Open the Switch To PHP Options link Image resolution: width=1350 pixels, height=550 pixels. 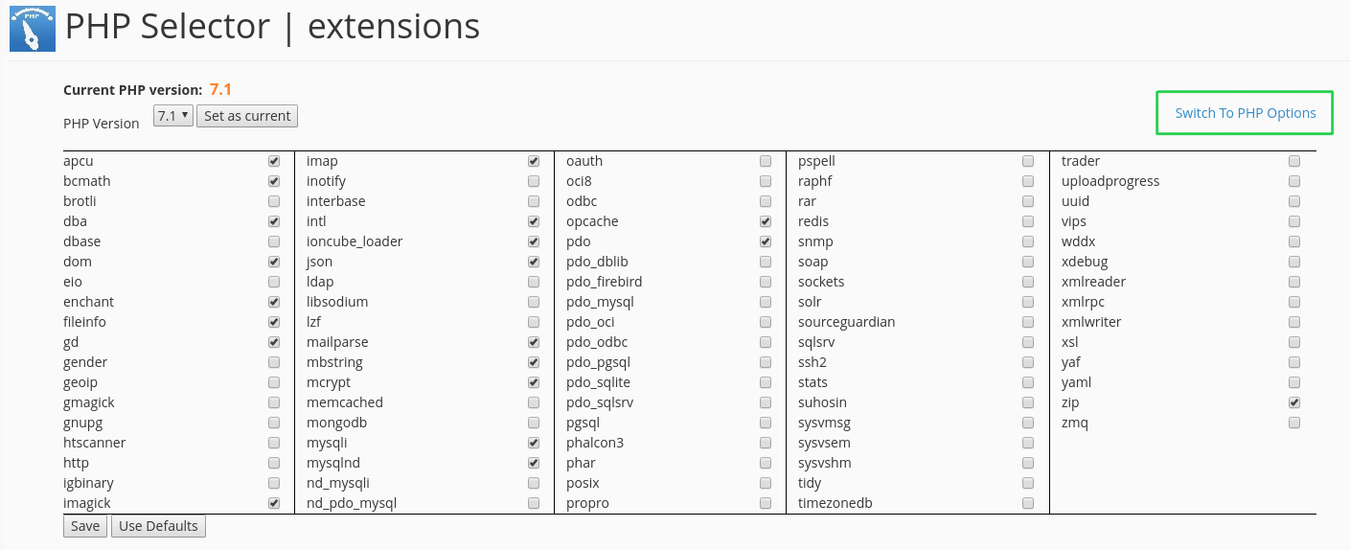(1246, 113)
